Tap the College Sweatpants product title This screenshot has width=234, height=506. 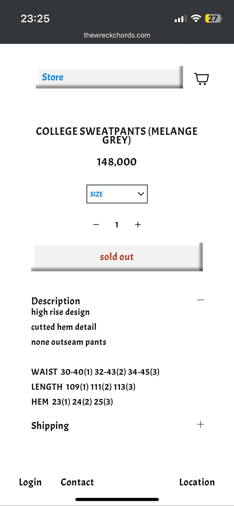tap(117, 135)
